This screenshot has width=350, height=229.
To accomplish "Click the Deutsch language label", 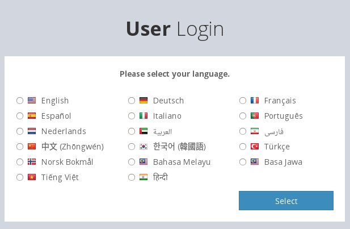I will click(168, 101).
